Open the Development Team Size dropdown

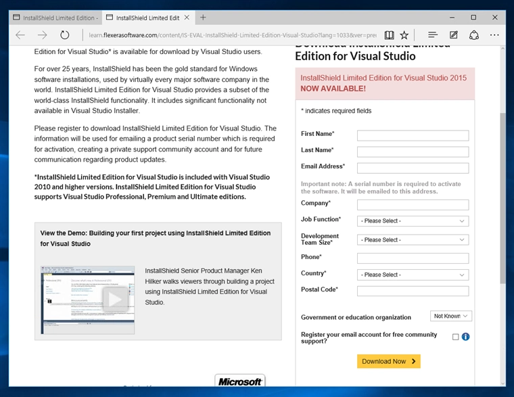pyautogui.click(x=413, y=240)
